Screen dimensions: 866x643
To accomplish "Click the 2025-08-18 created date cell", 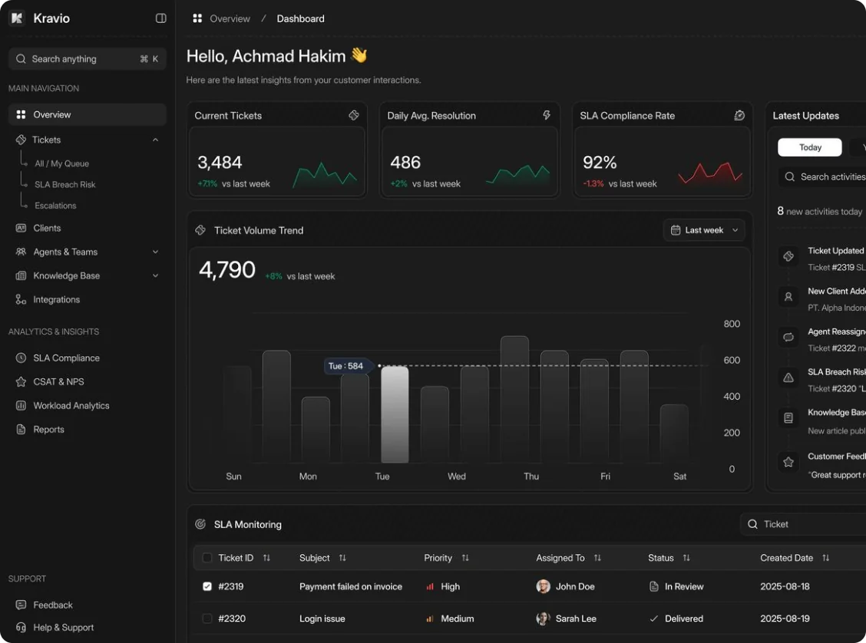I will 785,586.
